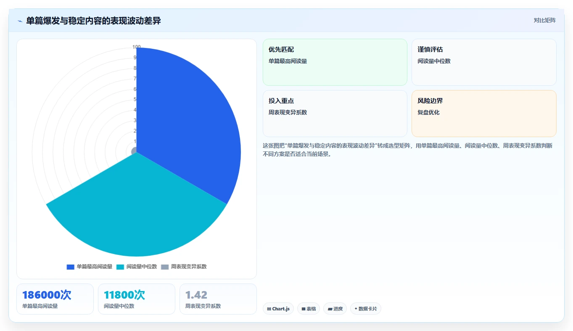Click 复盘优化 text in 风险边界 card
The height and width of the screenshot is (331, 573).
tap(428, 112)
